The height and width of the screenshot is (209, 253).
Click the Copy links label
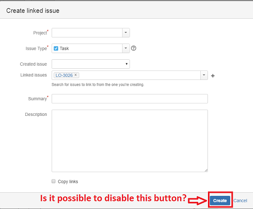click(x=68, y=182)
